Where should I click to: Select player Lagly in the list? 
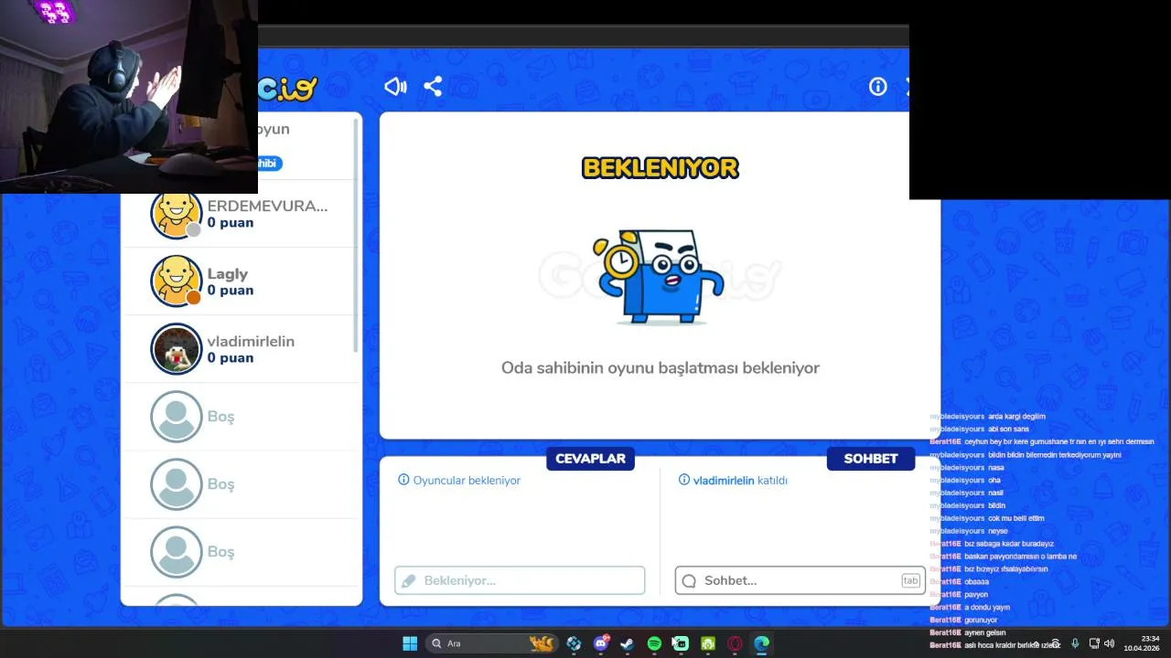pos(240,281)
